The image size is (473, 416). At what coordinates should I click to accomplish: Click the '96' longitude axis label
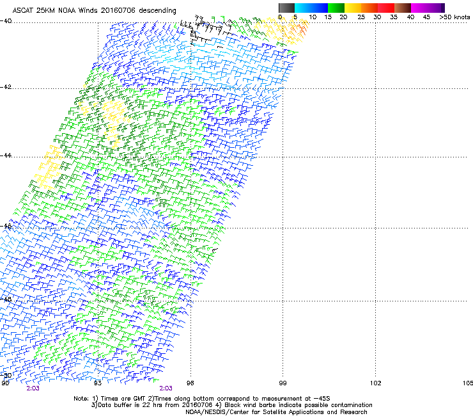click(190, 383)
